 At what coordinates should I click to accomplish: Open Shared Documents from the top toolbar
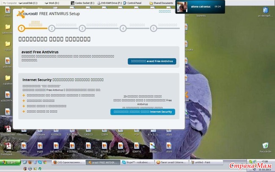[162, 3]
